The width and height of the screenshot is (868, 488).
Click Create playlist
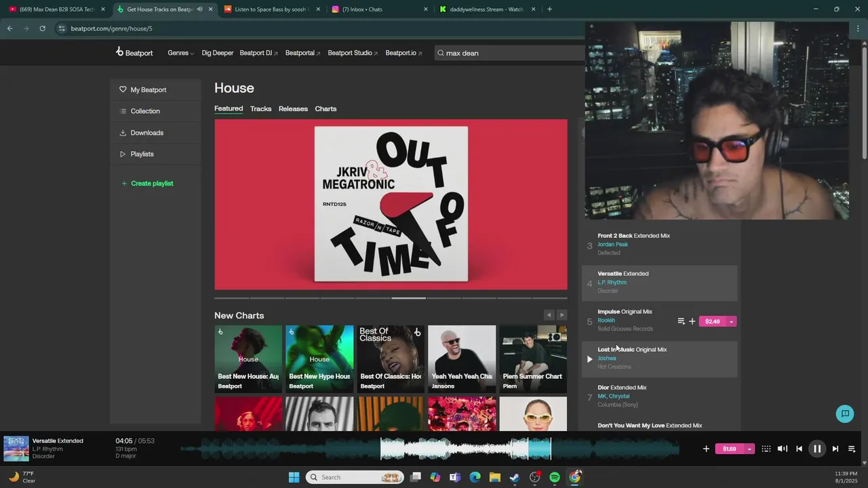pos(147,184)
